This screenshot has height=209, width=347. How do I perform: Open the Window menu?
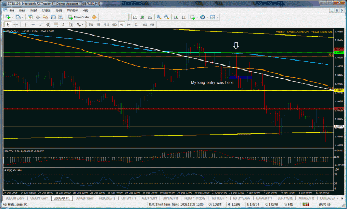[72, 10]
